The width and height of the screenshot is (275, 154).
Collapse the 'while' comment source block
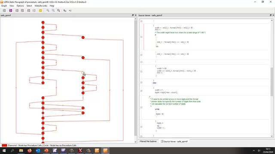[141, 107]
